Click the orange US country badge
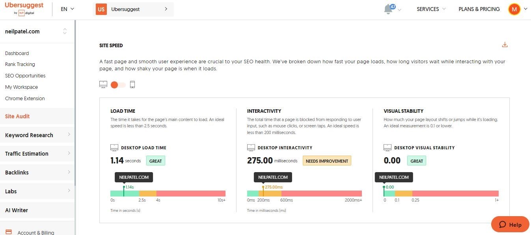Viewport: 531px width, 235px height. (101, 9)
